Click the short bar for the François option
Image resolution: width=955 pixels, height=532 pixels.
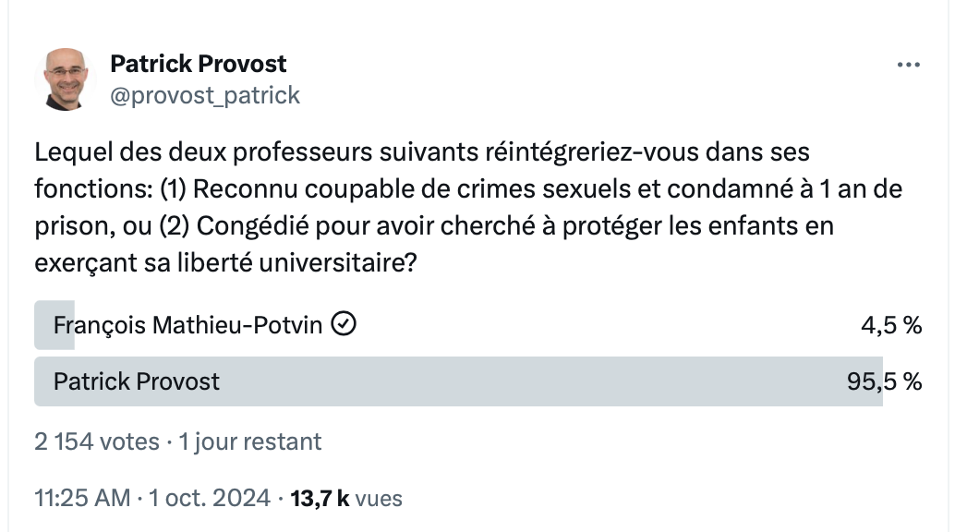point(54,325)
